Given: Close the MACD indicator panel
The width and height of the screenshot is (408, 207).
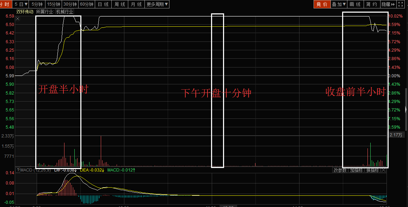Looking at the screenshot, I should tap(384, 170).
